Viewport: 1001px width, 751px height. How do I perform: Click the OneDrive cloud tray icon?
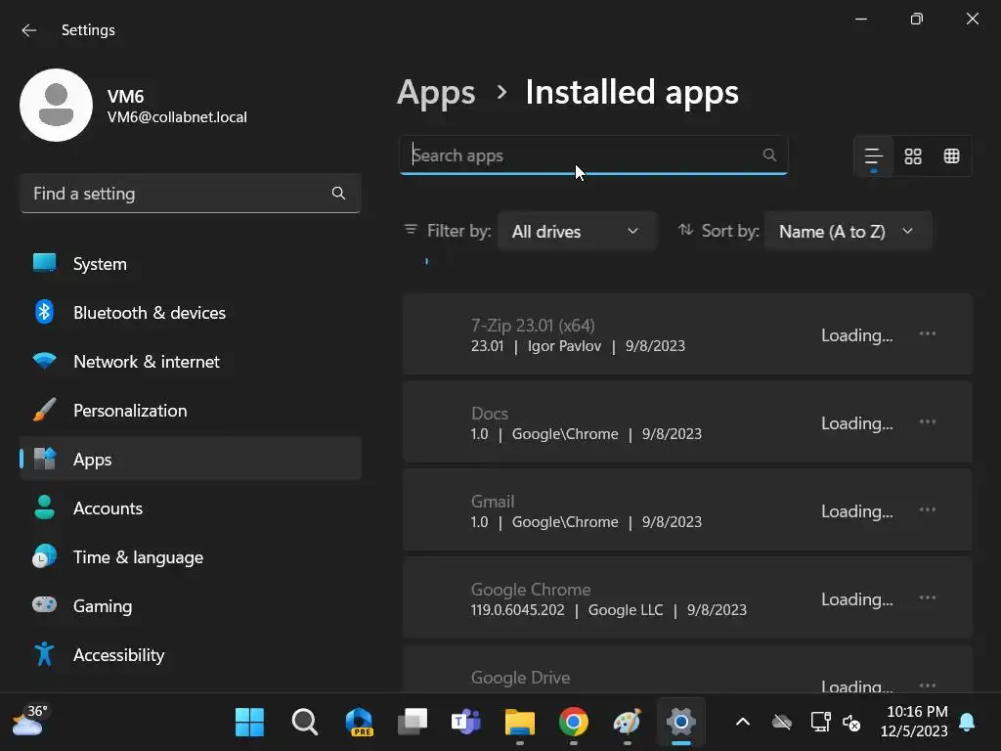pyautogui.click(x=781, y=723)
